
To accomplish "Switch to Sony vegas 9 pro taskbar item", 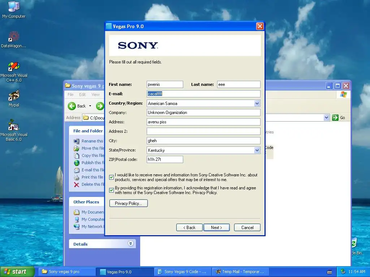I will (x=66, y=272).
